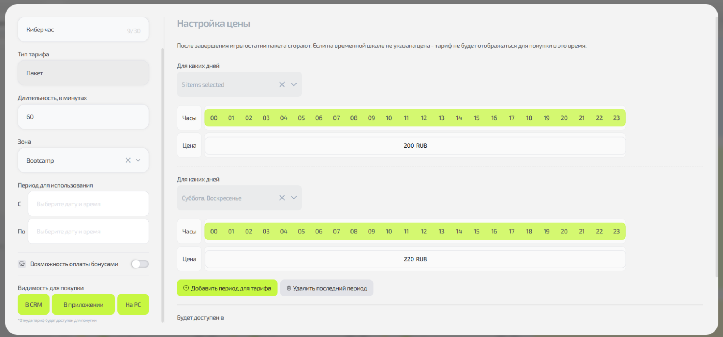
Task: Click the 200 RUB price field
Action: [x=415, y=146]
